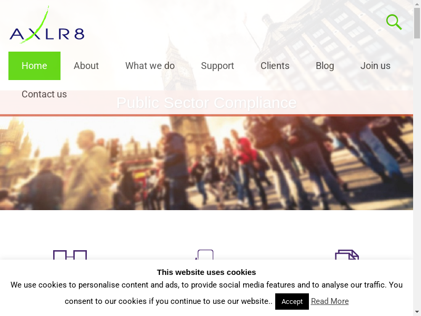
Task: Open the Contact us page
Action: pos(44,94)
